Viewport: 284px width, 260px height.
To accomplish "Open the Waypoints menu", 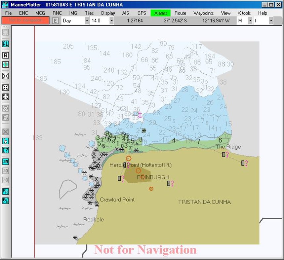I will 203,13.
